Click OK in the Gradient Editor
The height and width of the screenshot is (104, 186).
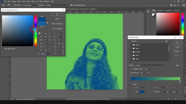click(x=177, y=43)
